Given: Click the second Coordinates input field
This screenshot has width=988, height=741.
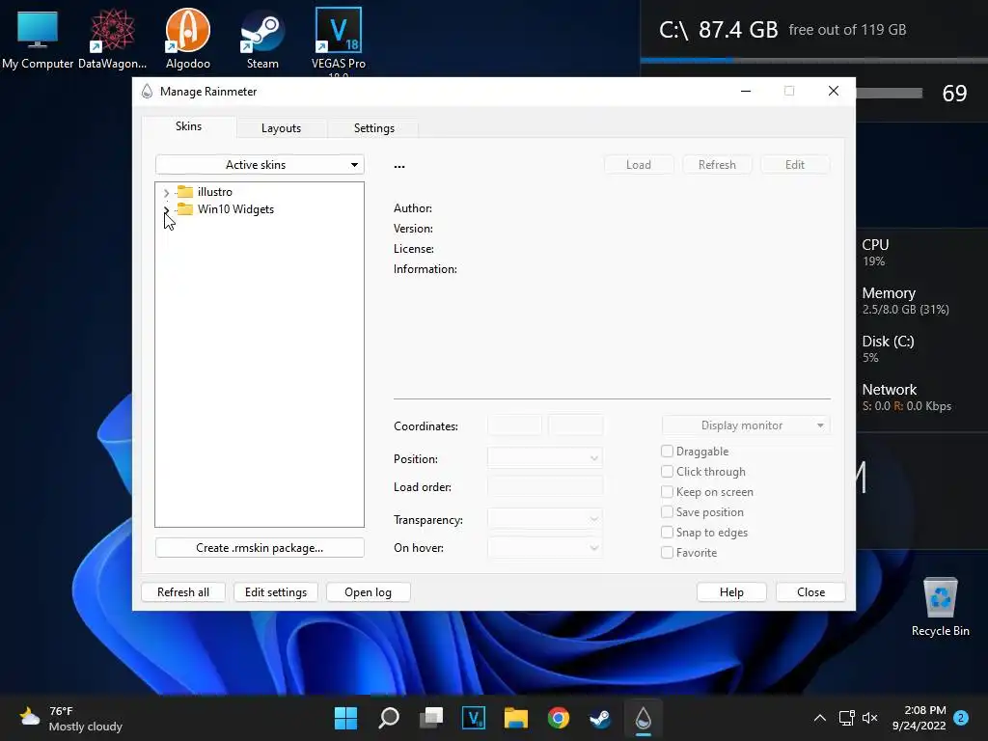Looking at the screenshot, I should tap(575, 425).
